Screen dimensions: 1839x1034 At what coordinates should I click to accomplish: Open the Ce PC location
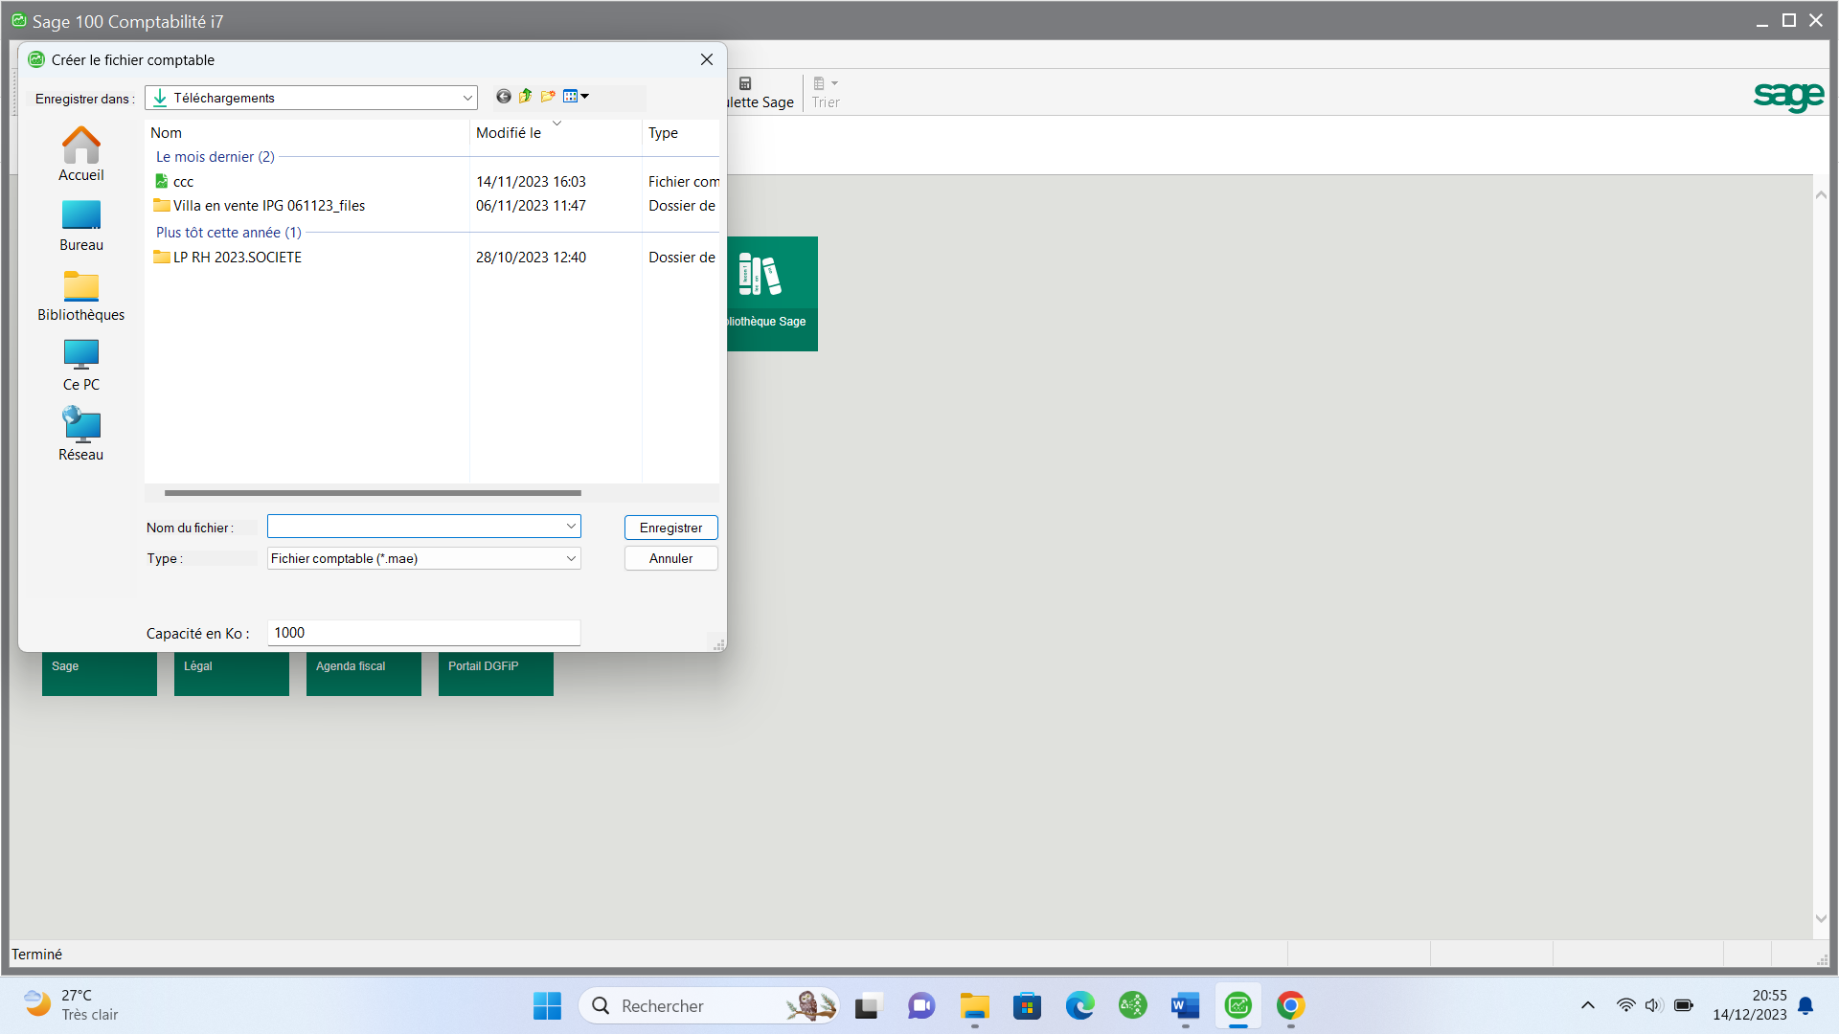[81, 365]
